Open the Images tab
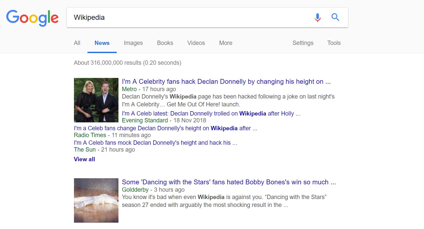This screenshot has height=229, width=424. [x=133, y=43]
